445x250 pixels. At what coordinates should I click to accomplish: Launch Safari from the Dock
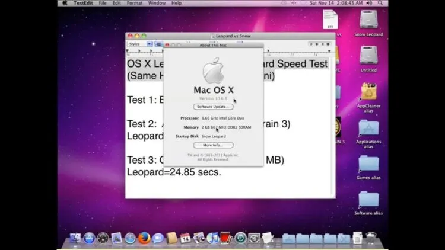pos(131,238)
